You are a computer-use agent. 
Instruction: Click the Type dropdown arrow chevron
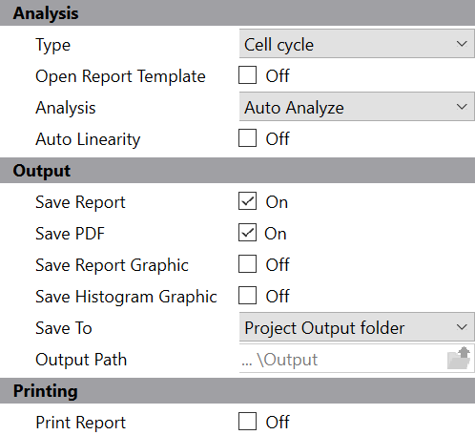pos(462,44)
